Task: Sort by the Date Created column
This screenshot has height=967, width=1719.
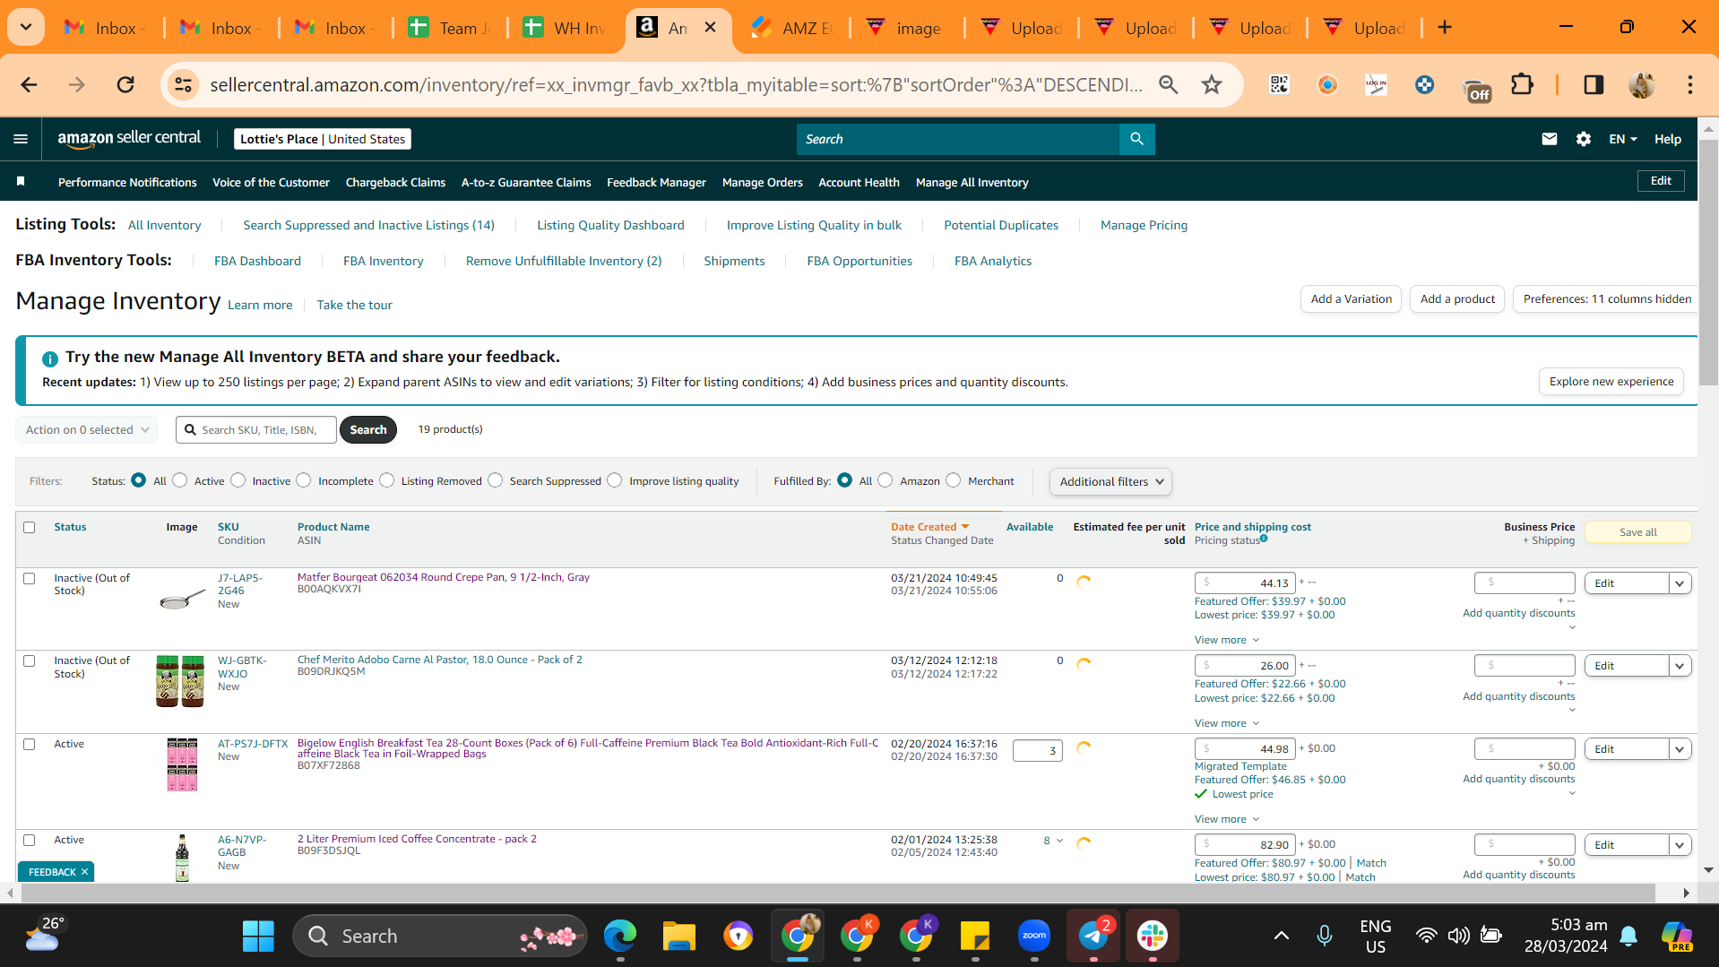Action: 929,527
